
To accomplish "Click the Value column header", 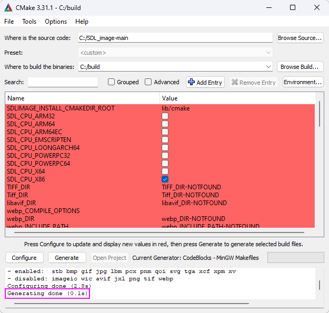I will coord(237,98).
